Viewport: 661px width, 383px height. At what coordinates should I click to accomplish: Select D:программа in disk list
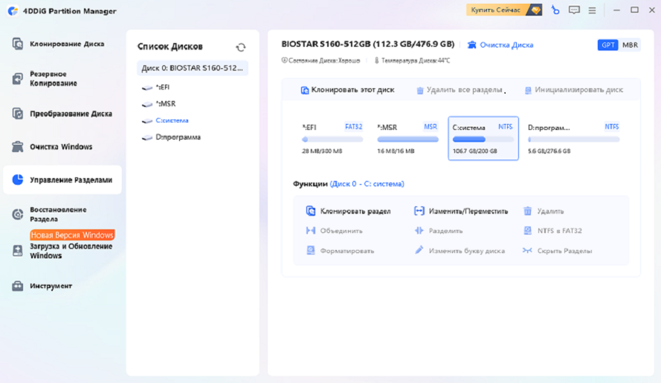pos(178,137)
